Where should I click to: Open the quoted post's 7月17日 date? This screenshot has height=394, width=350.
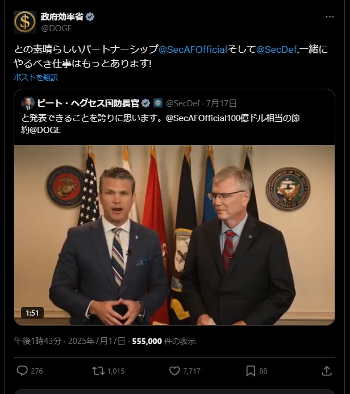coord(222,103)
